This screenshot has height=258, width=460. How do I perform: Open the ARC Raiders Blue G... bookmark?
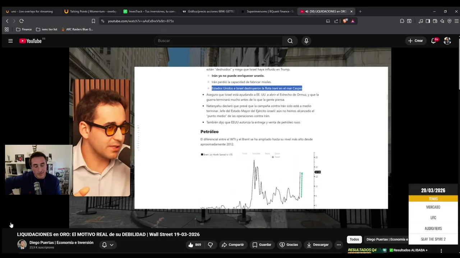pyautogui.click(x=77, y=29)
